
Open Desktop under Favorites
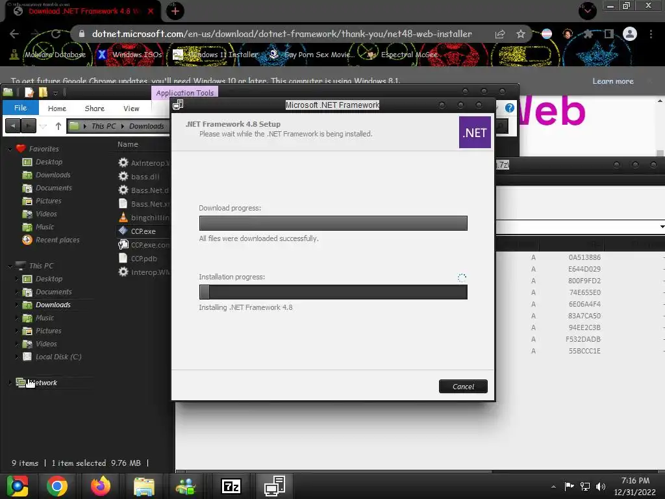49,162
